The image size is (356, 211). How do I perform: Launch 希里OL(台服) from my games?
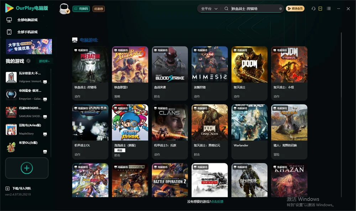pyautogui.click(x=26, y=147)
